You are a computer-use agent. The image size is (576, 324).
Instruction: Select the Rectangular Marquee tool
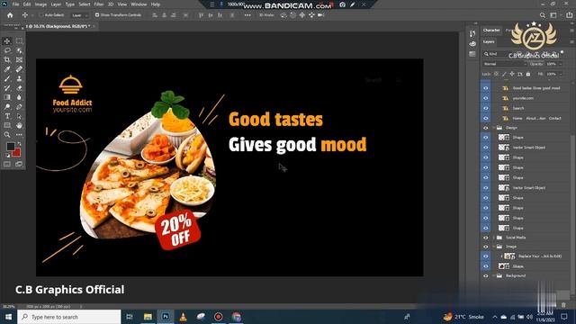click(19, 41)
